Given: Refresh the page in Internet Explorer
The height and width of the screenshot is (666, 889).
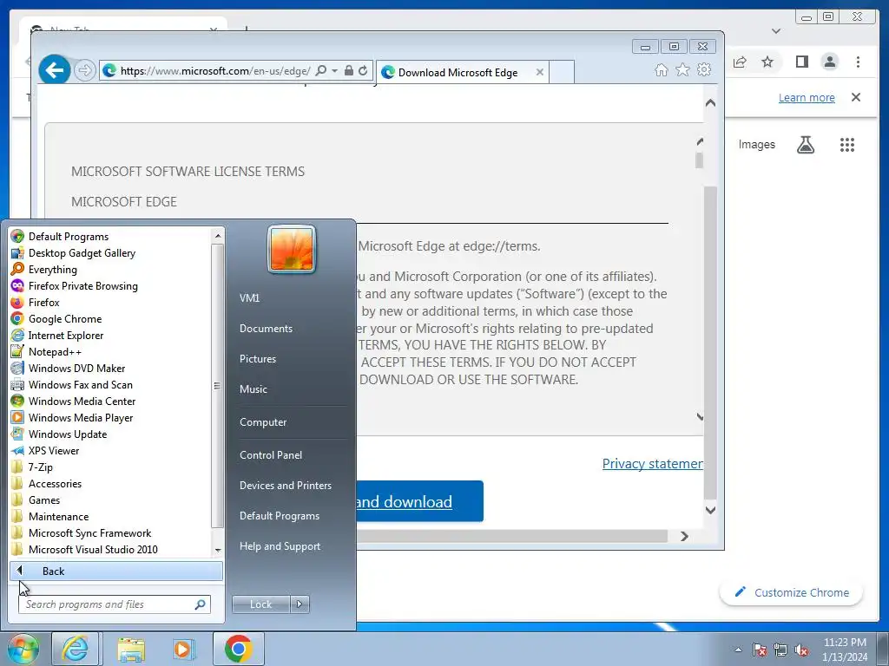Looking at the screenshot, I should (363, 70).
